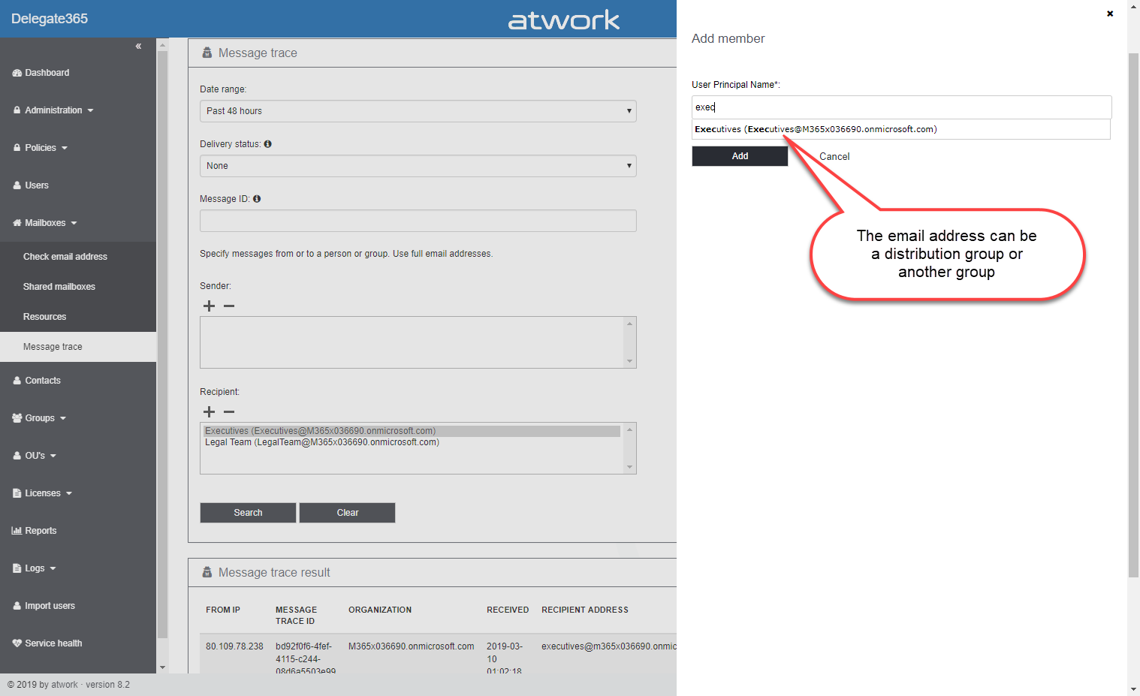Select Legal Team in the Recipient list
Viewport: 1140px width, 696px height.
(322, 442)
